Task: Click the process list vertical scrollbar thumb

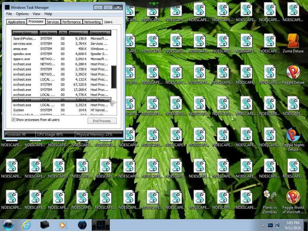Action: 114,77
